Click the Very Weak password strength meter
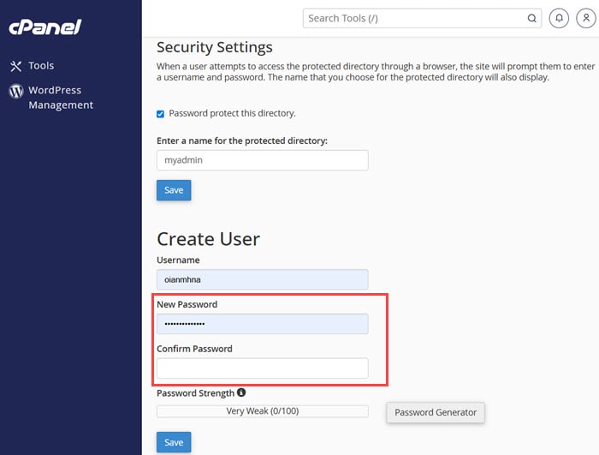The width and height of the screenshot is (599, 455). click(262, 411)
